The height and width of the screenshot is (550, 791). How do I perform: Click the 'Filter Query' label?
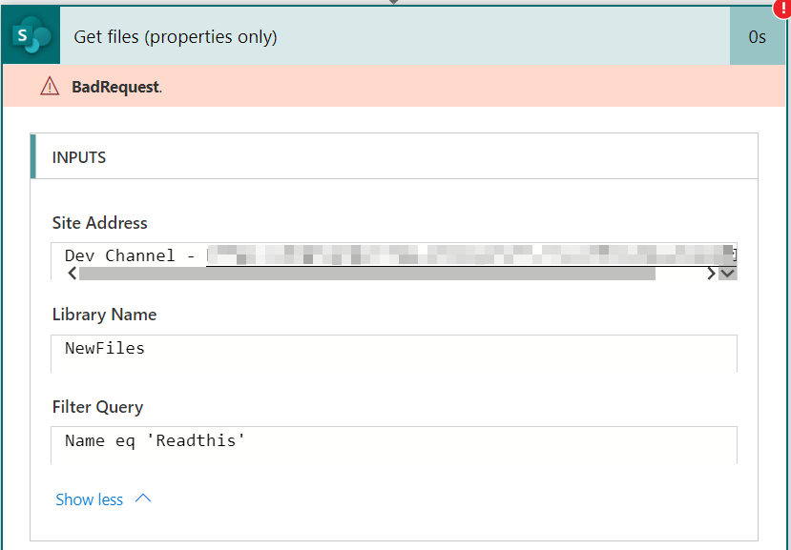click(x=97, y=407)
